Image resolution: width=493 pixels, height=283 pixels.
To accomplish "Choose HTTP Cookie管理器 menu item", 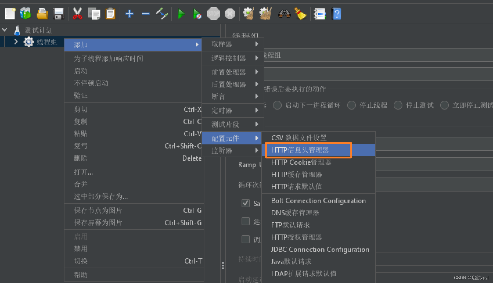I will 319,162.
